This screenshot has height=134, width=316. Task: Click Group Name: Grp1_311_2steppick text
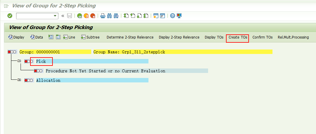coord(129,52)
